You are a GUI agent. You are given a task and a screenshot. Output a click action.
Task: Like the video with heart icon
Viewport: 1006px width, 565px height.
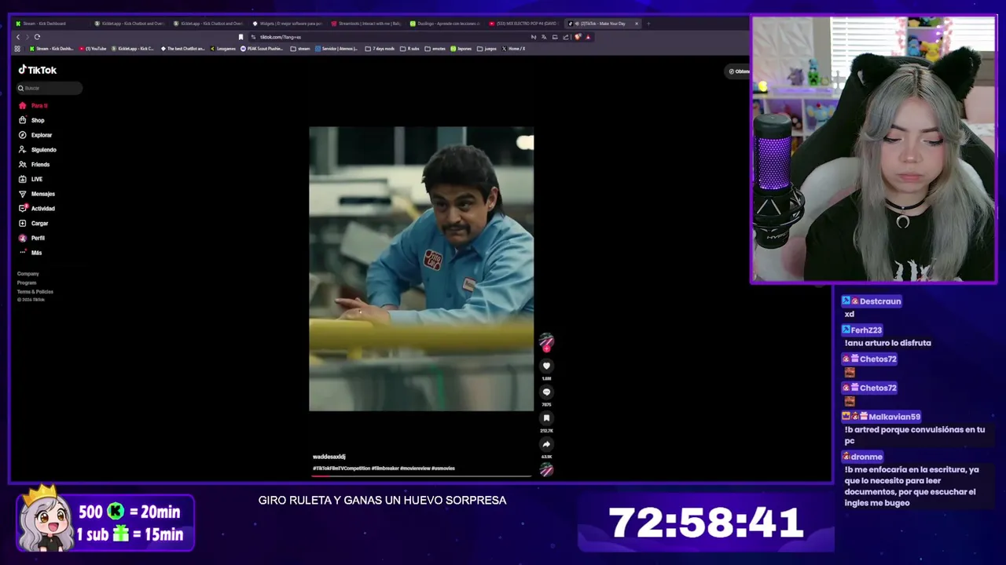point(546,366)
